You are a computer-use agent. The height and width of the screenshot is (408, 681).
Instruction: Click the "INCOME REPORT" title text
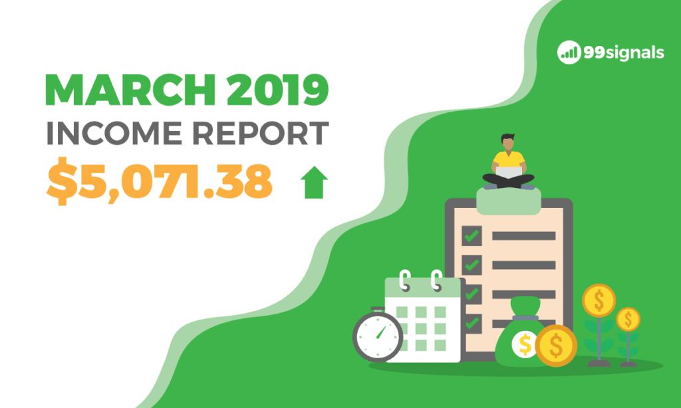187,134
